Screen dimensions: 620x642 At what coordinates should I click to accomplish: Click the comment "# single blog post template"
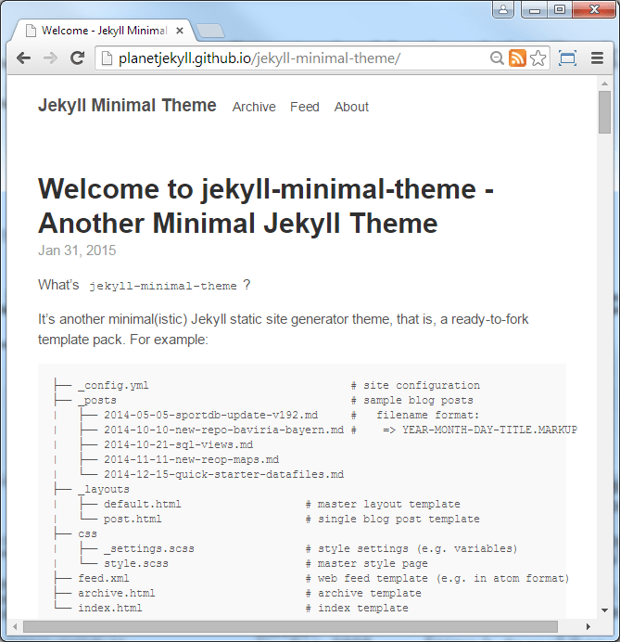[393, 519]
